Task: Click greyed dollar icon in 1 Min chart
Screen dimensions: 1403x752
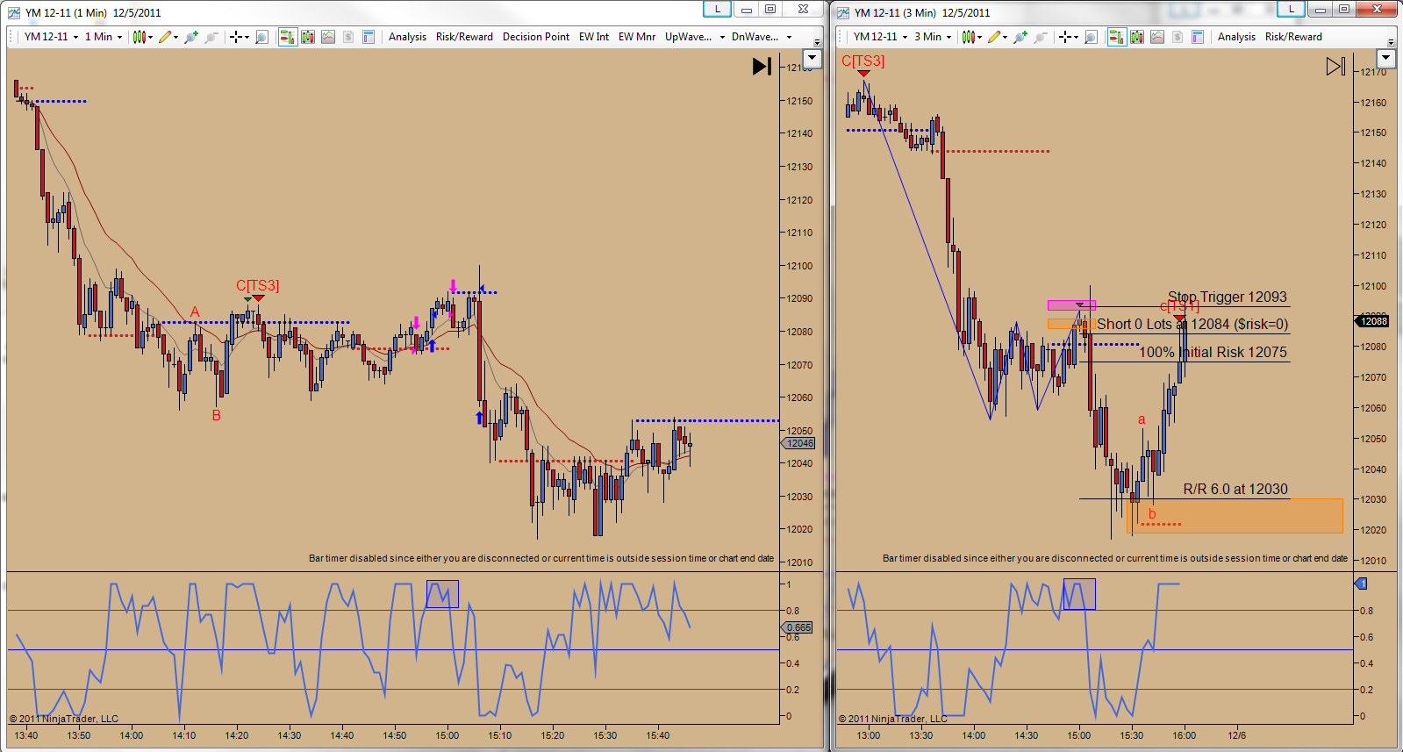Action: pyautogui.click(x=348, y=37)
